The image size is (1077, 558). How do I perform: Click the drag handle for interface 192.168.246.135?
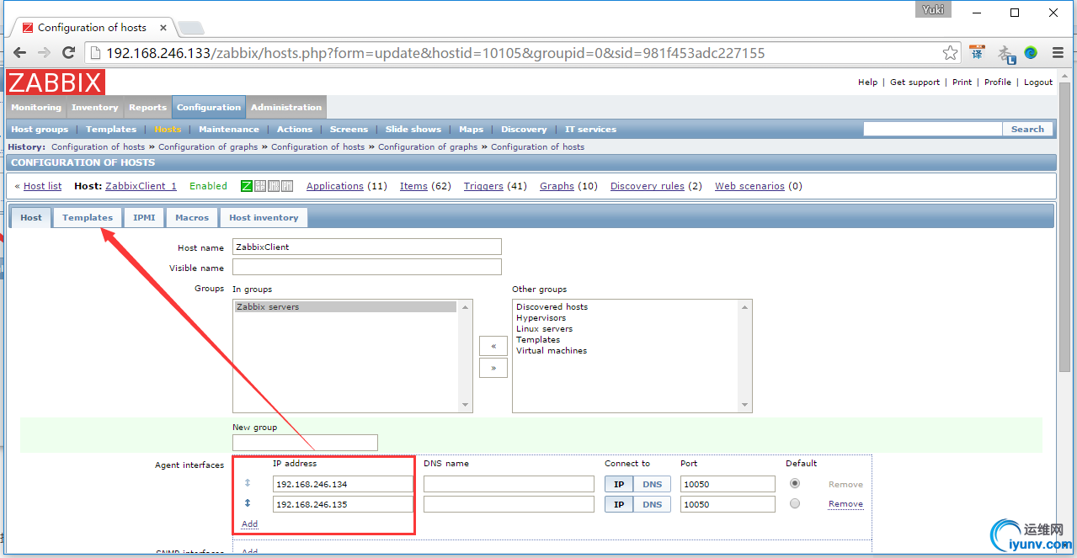click(248, 503)
